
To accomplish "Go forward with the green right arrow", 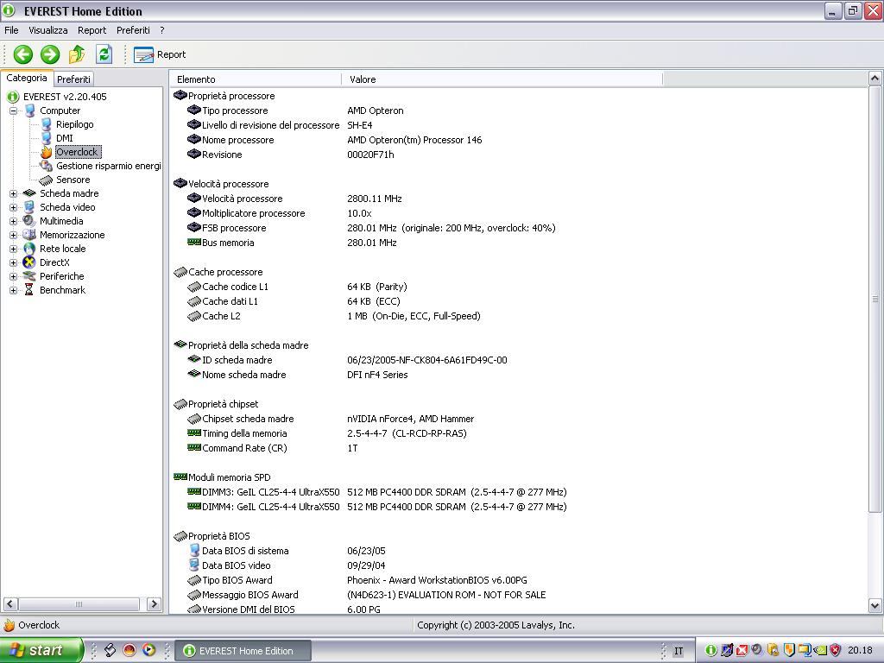I will coord(49,54).
